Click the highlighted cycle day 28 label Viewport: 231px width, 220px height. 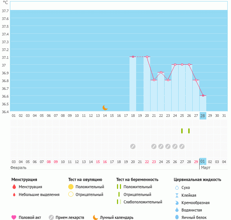pyautogui.click(x=203, y=115)
